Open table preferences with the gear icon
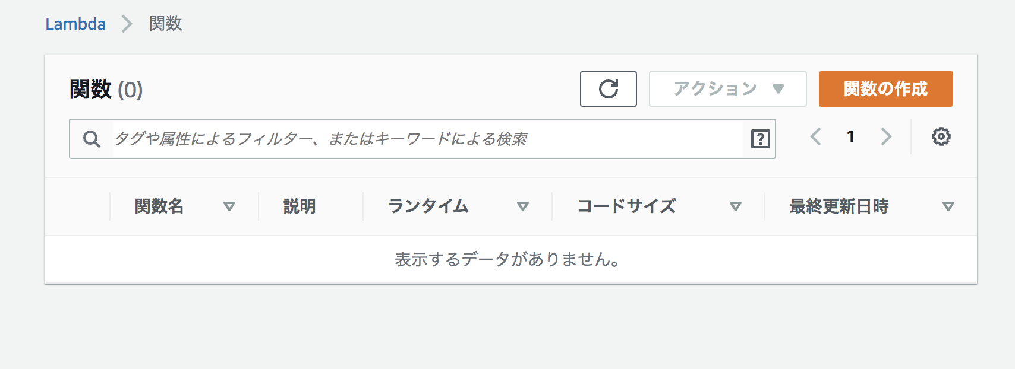The image size is (1015, 369). pos(940,136)
